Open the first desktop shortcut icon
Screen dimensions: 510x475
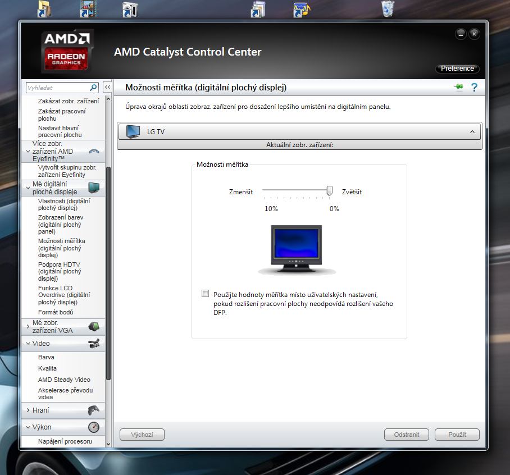pyautogui.click(x=44, y=9)
